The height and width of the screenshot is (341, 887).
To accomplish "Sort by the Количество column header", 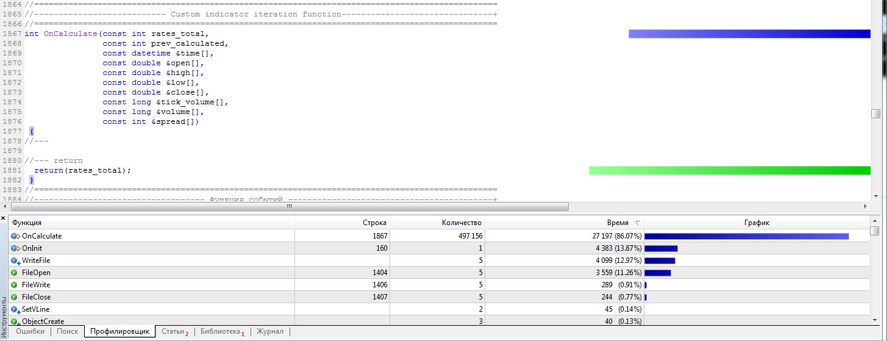I will click(x=438, y=223).
